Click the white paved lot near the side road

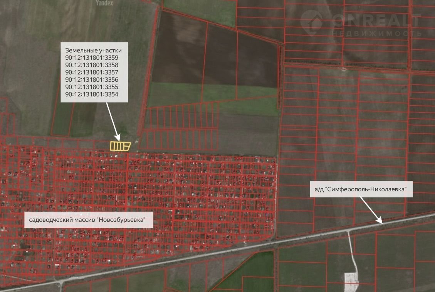(351, 278)
